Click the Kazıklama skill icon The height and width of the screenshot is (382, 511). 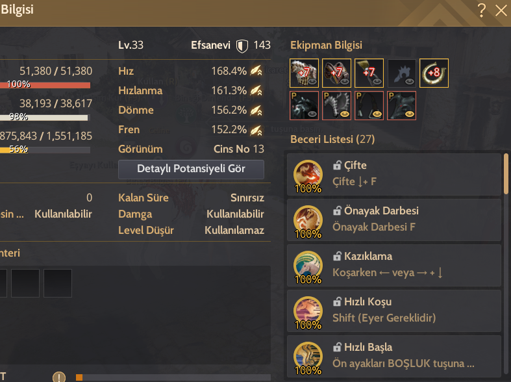308,266
